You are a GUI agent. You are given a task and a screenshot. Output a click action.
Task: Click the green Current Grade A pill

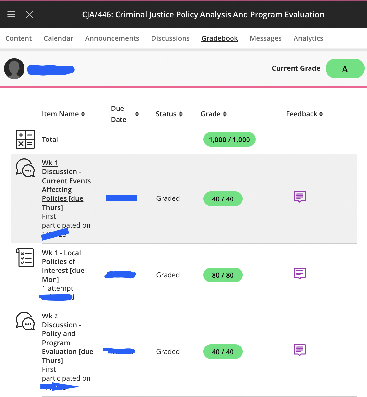345,68
